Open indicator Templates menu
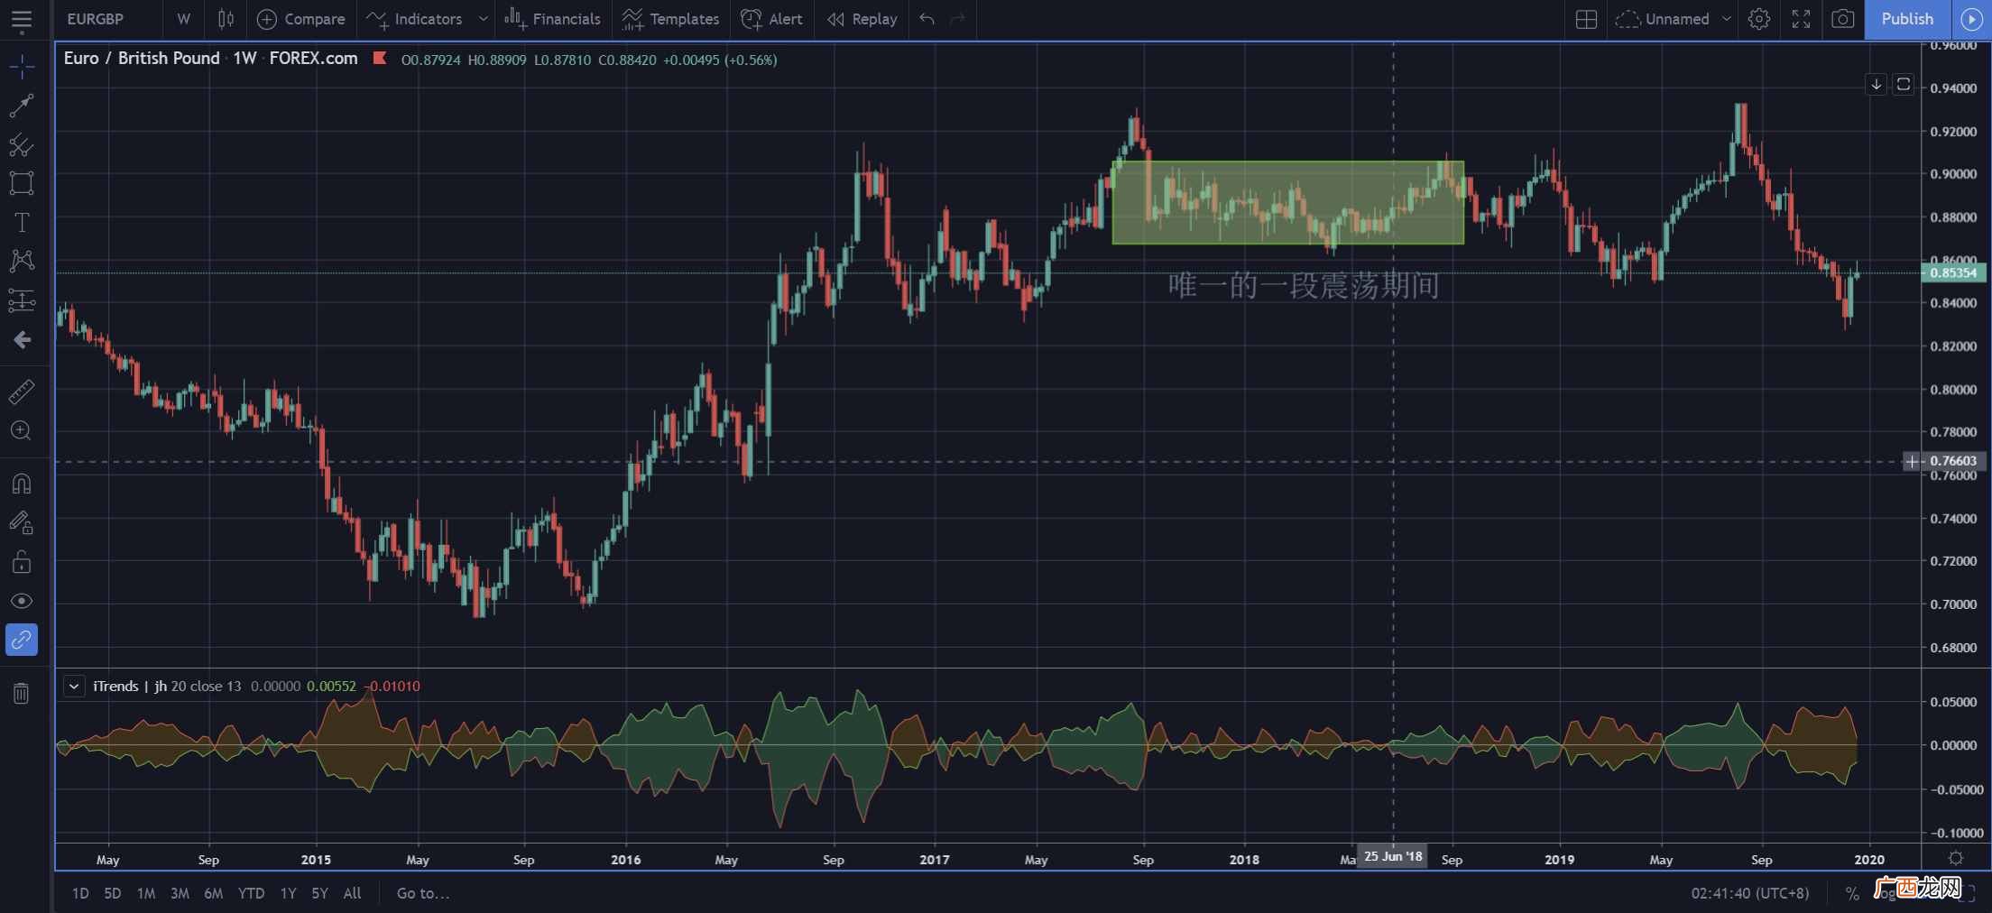The height and width of the screenshot is (913, 1992). [x=670, y=19]
